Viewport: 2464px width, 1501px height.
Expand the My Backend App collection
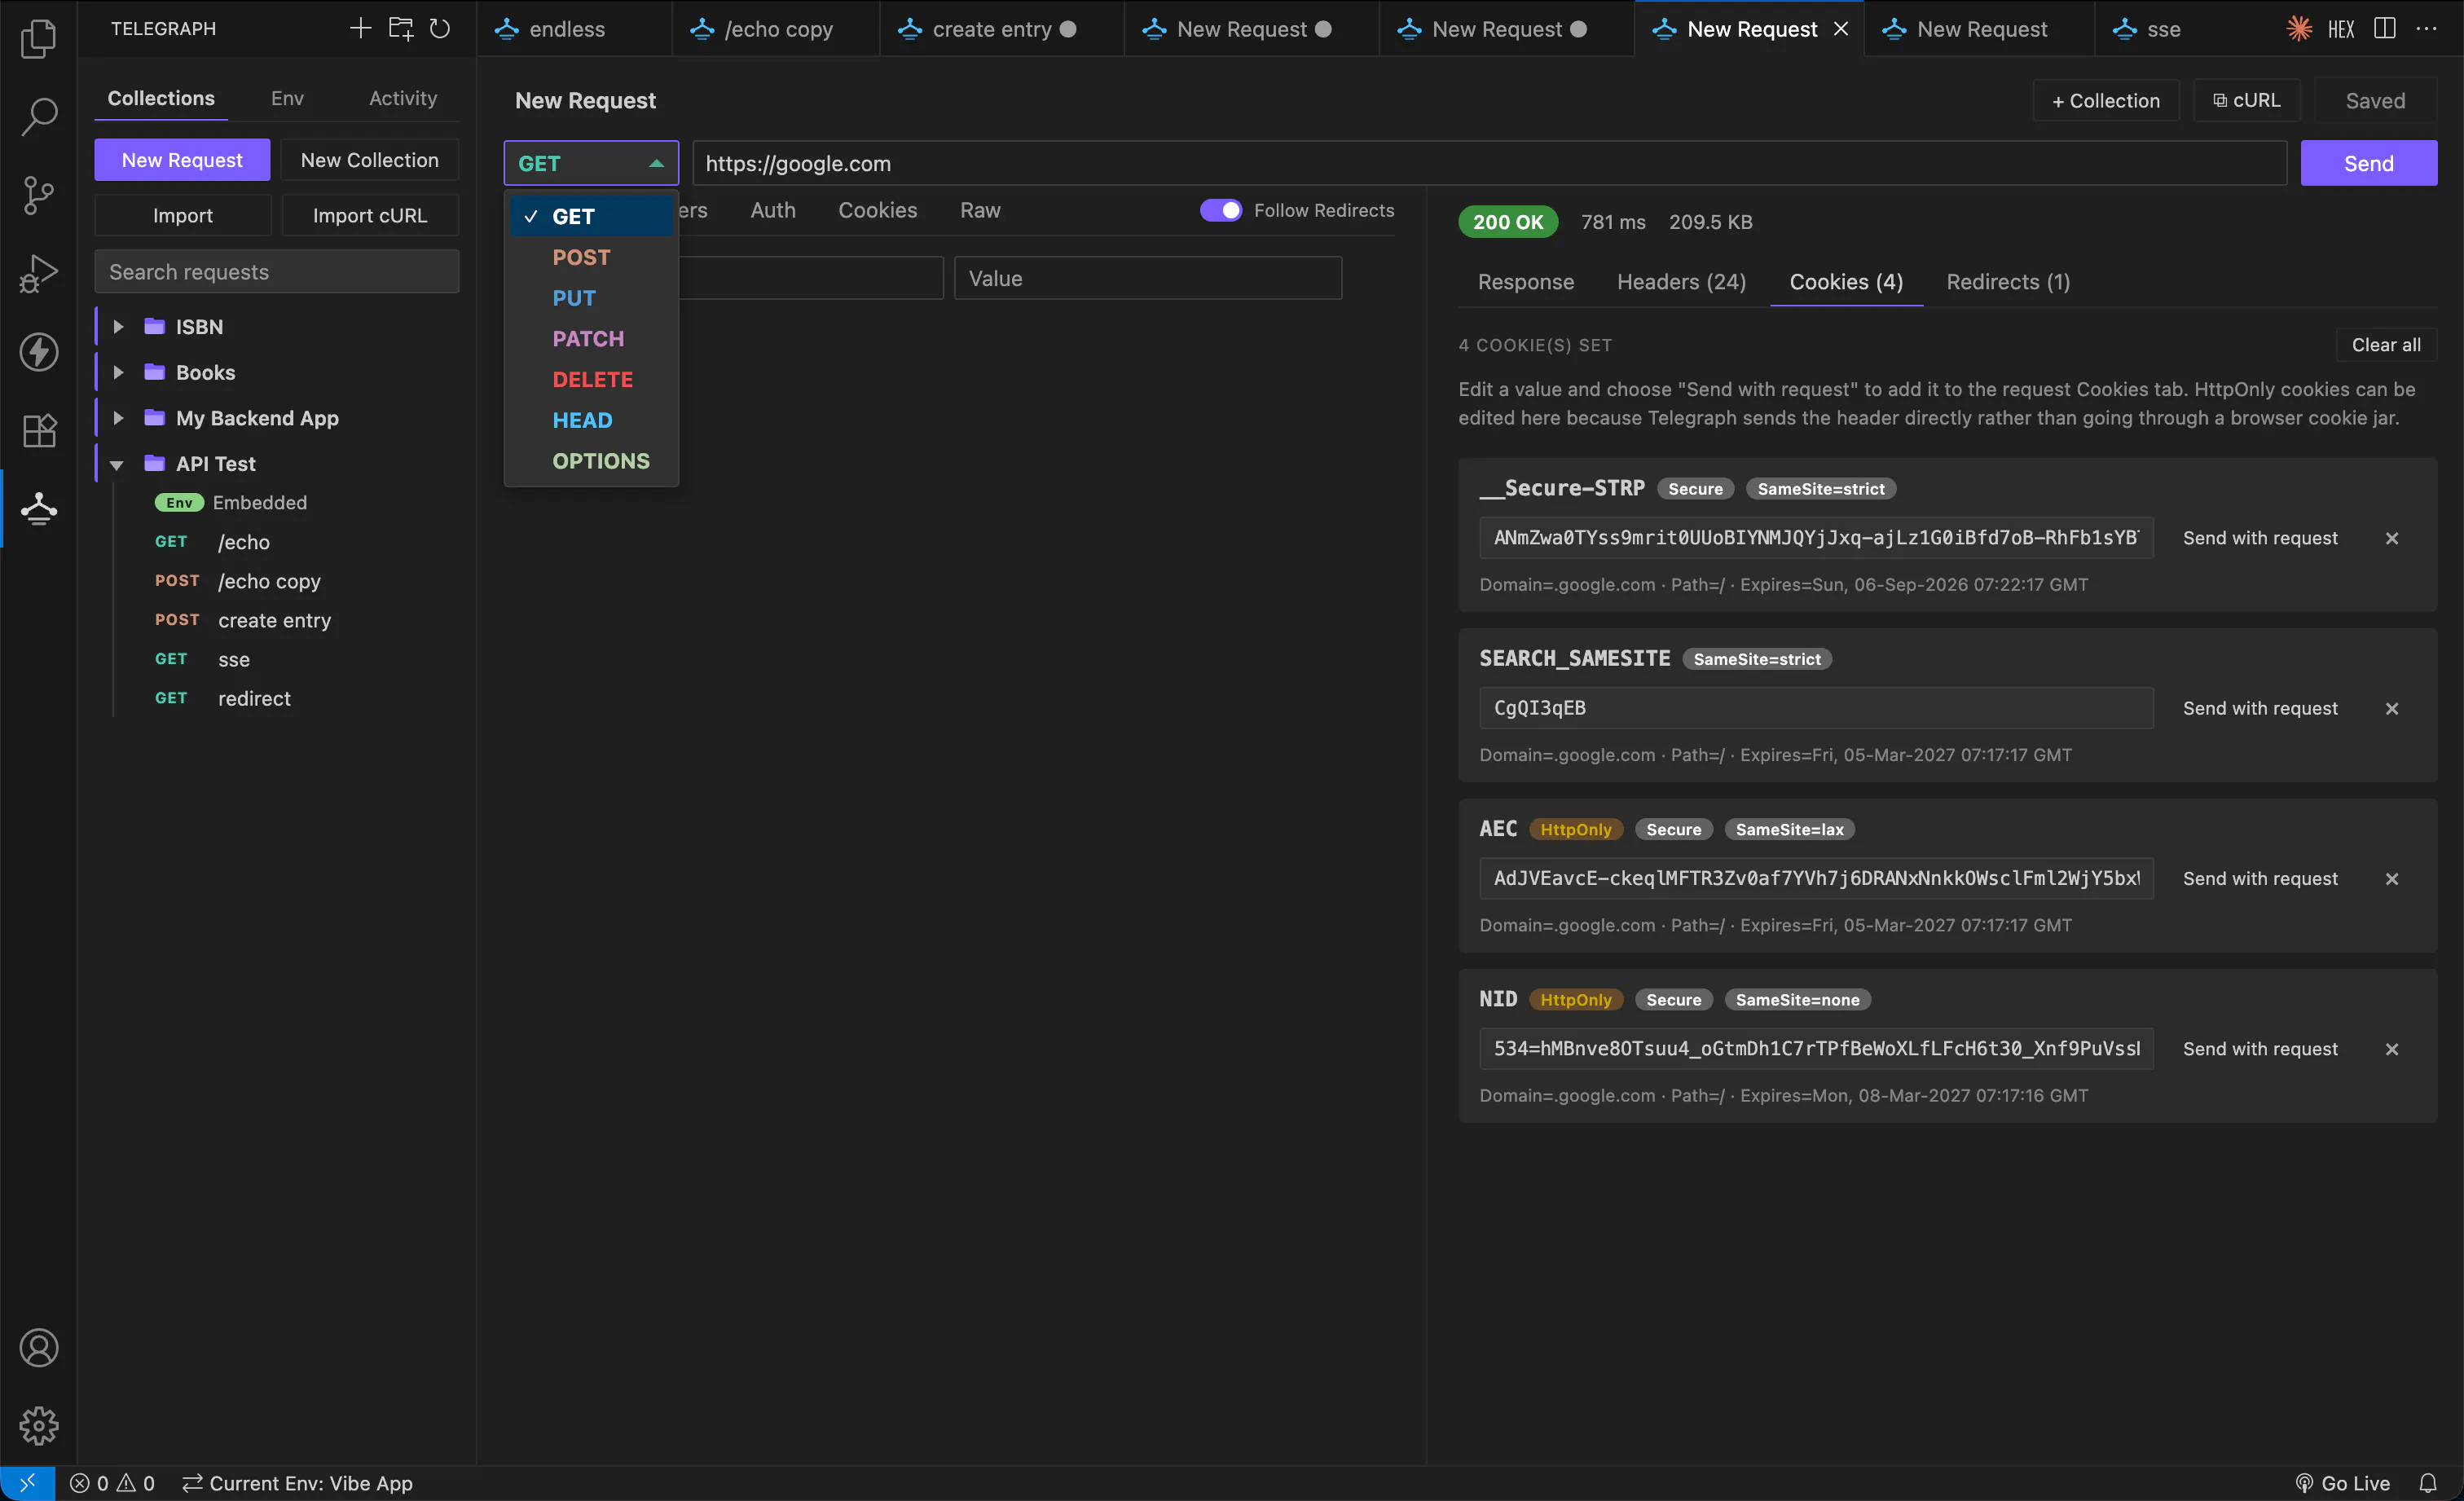pos(118,418)
